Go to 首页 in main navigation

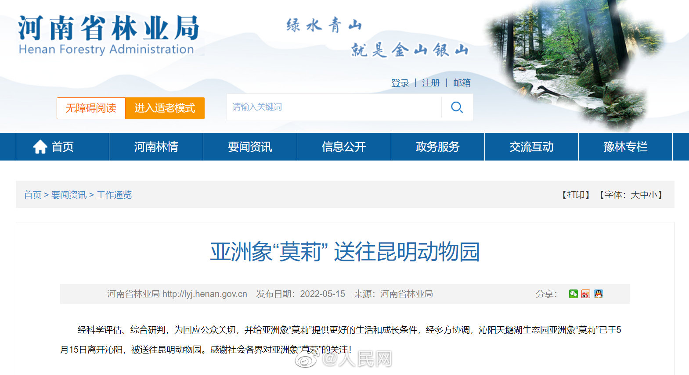point(62,146)
